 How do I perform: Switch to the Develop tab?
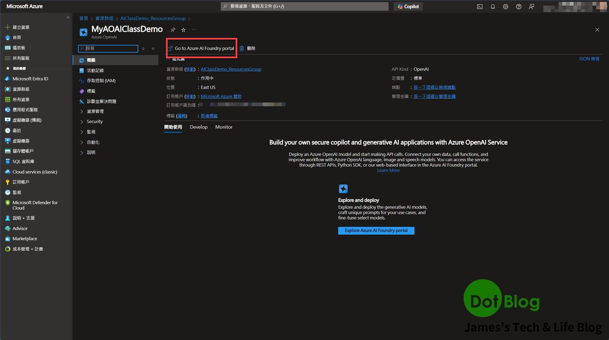click(199, 127)
